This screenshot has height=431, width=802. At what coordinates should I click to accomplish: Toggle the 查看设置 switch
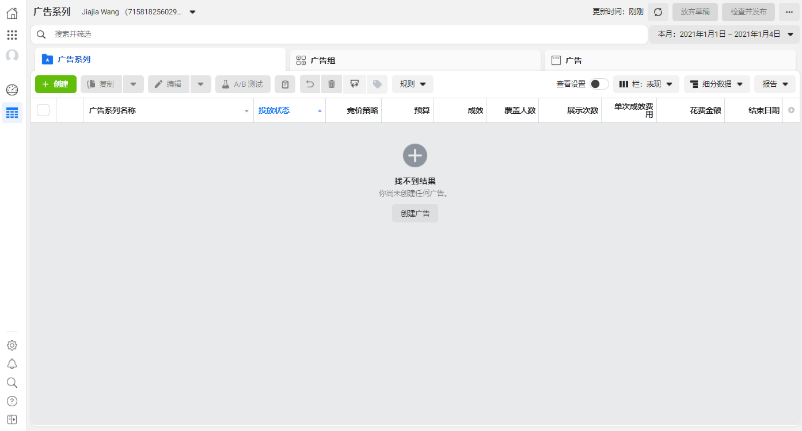[x=599, y=84]
